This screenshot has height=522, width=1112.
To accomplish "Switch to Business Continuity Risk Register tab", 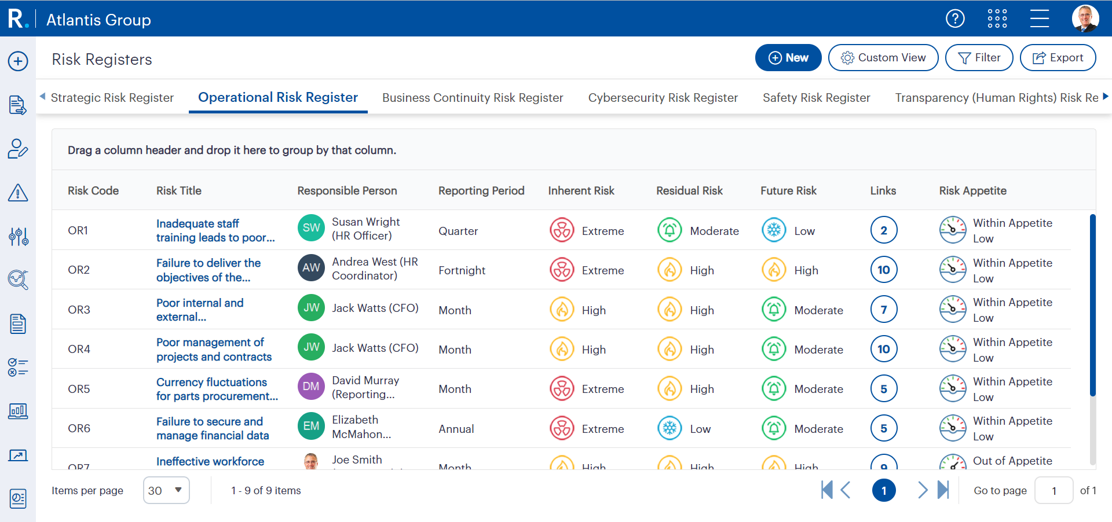I will click(473, 98).
